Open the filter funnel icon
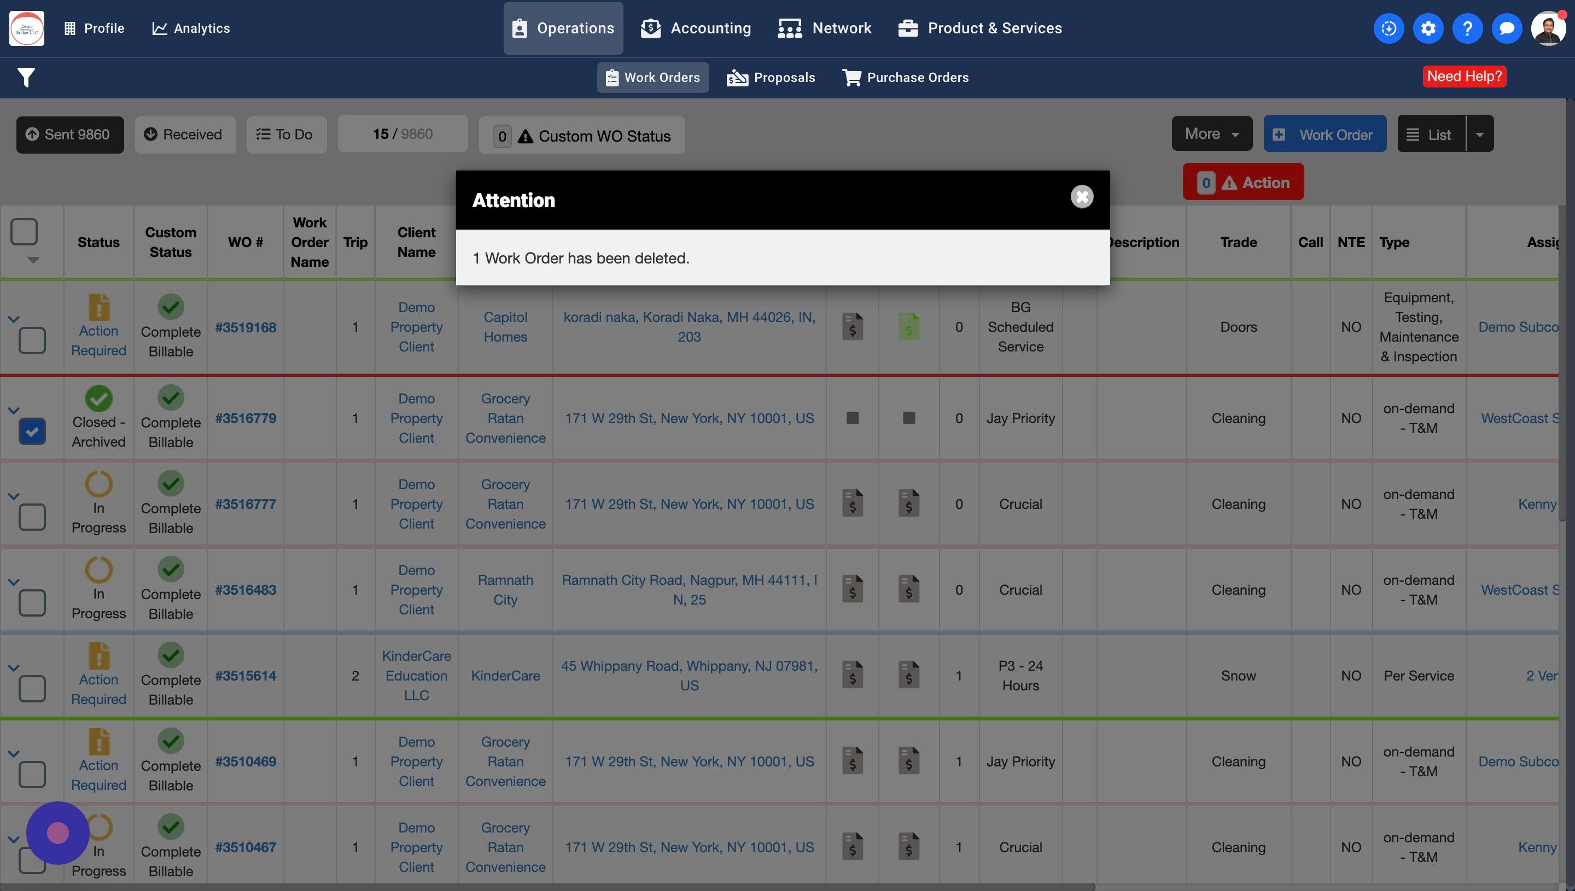This screenshot has width=1575, height=891. (x=26, y=78)
